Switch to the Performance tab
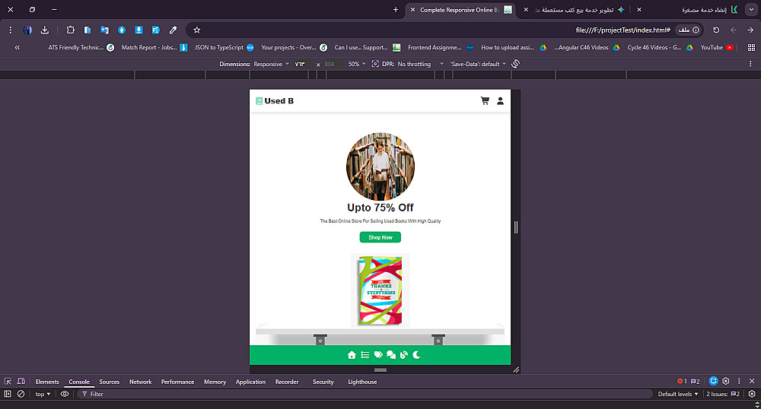The image size is (761, 409). (177, 382)
